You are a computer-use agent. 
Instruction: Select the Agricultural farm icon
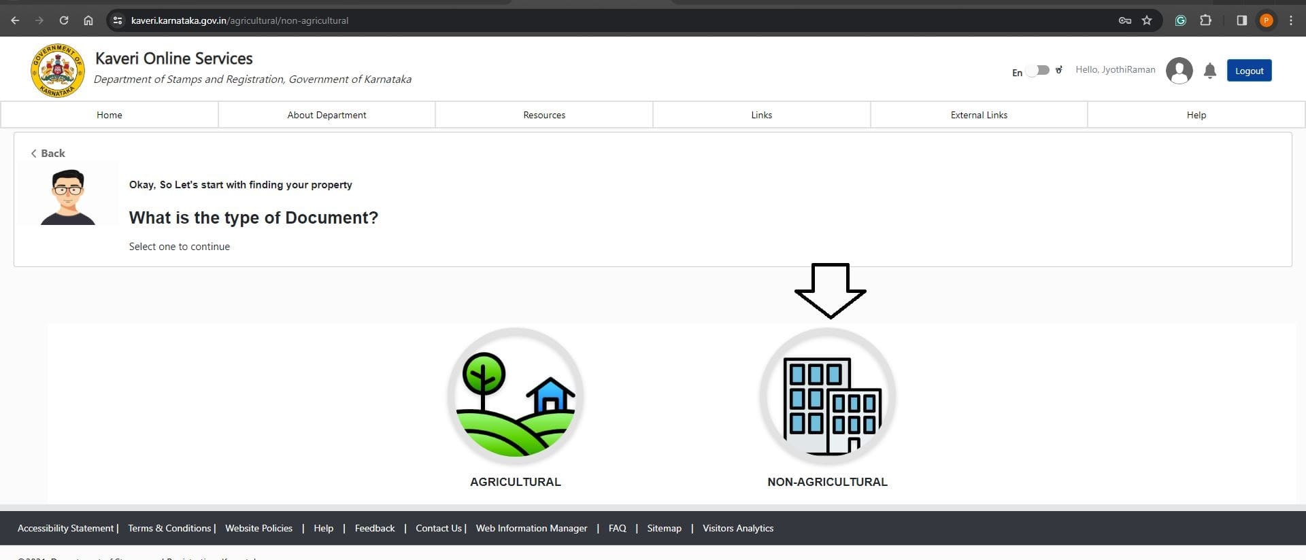click(515, 397)
